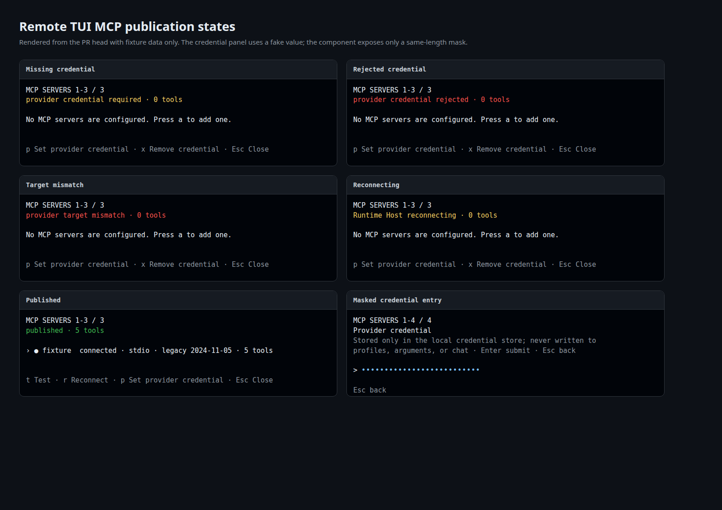Click the "Rendered from the PR head" subtitle

(x=243, y=42)
